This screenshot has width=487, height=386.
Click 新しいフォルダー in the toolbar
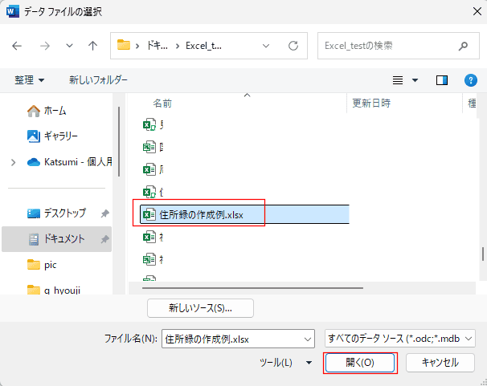pyautogui.click(x=98, y=80)
